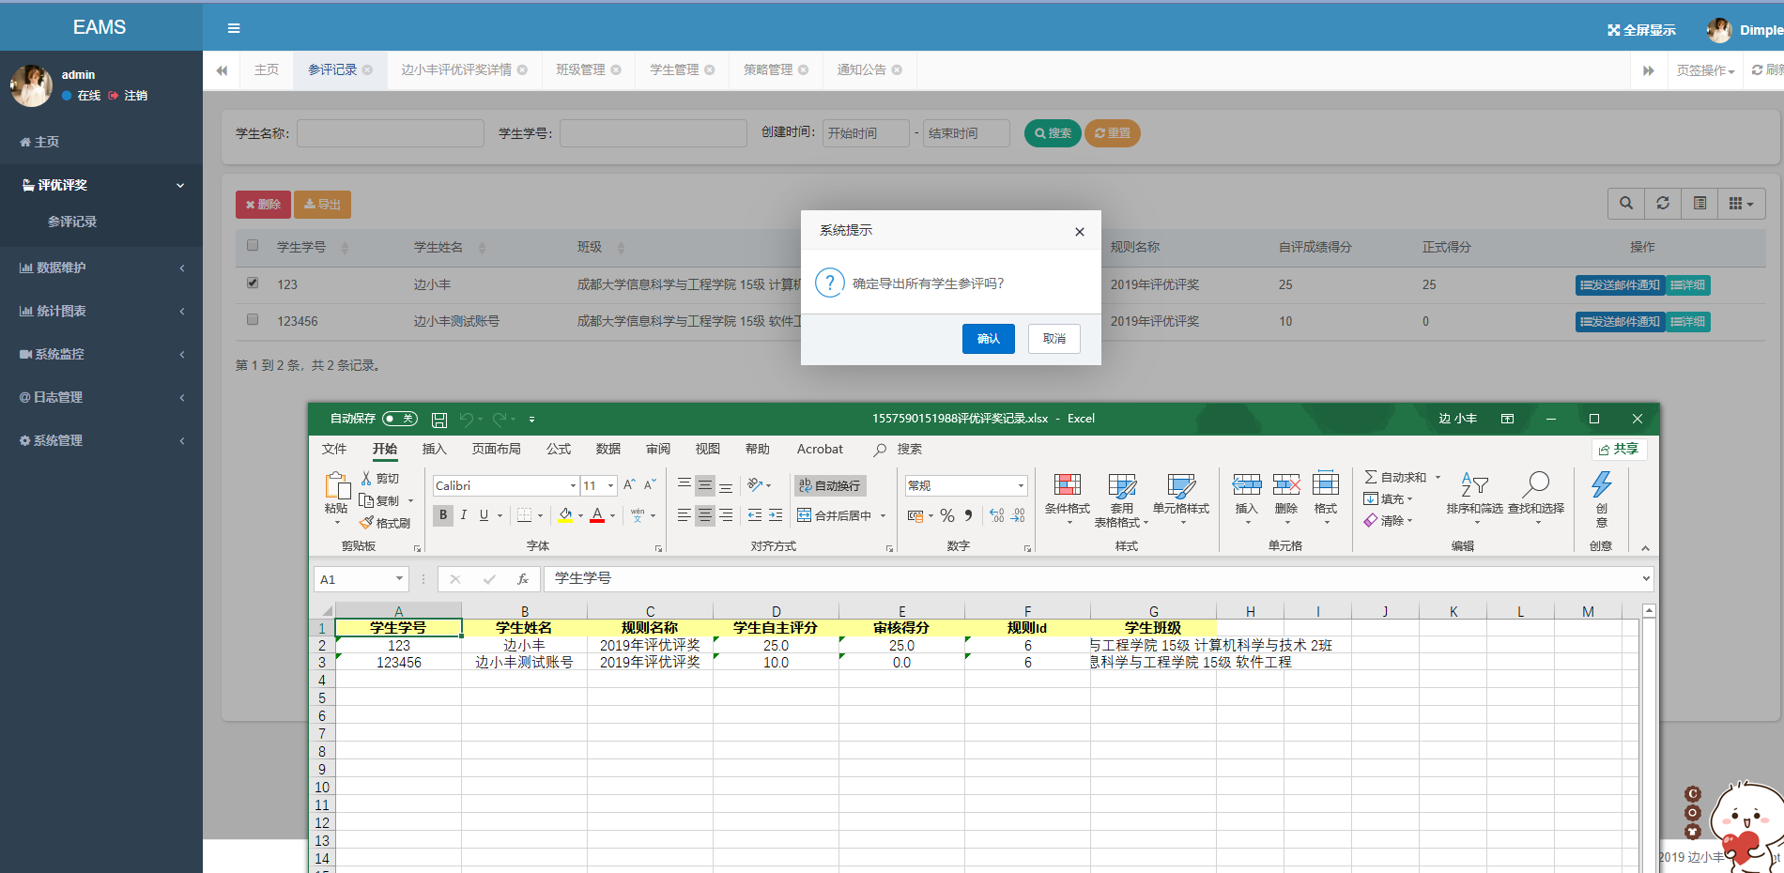
Task: Open Excel 文件 menu
Action: click(334, 449)
